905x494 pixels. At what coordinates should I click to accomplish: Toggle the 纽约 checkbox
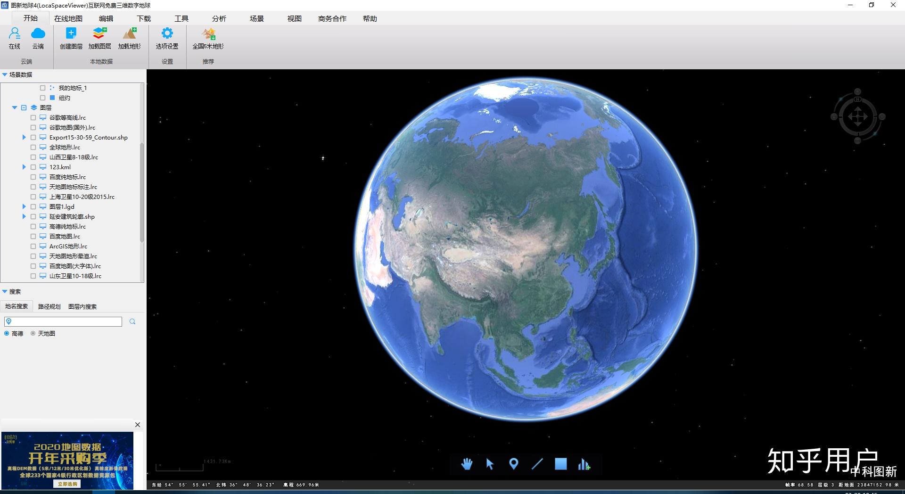point(43,98)
